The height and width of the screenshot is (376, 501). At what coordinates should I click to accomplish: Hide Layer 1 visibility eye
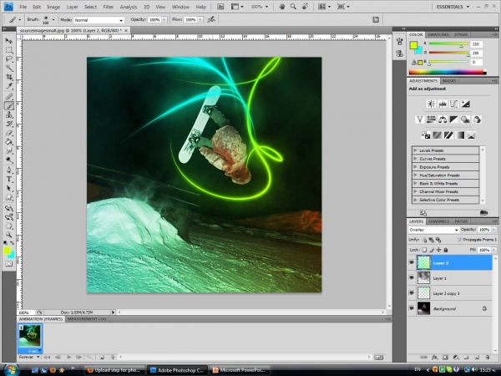412,278
